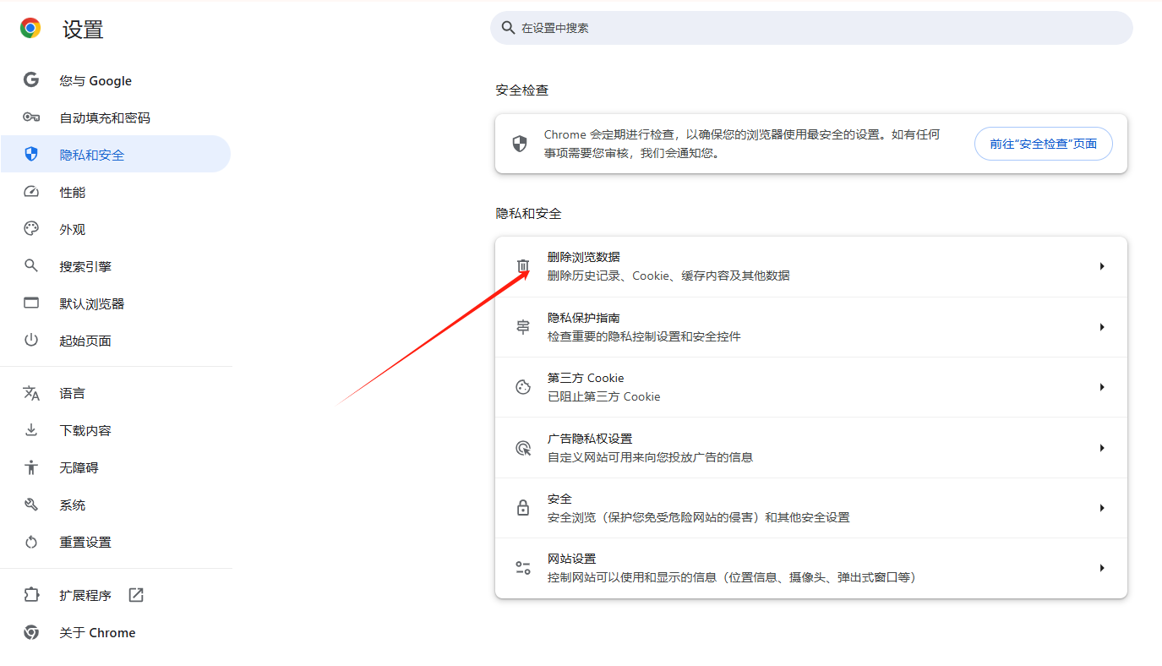Click the padlock icon for 安全

point(523,508)
